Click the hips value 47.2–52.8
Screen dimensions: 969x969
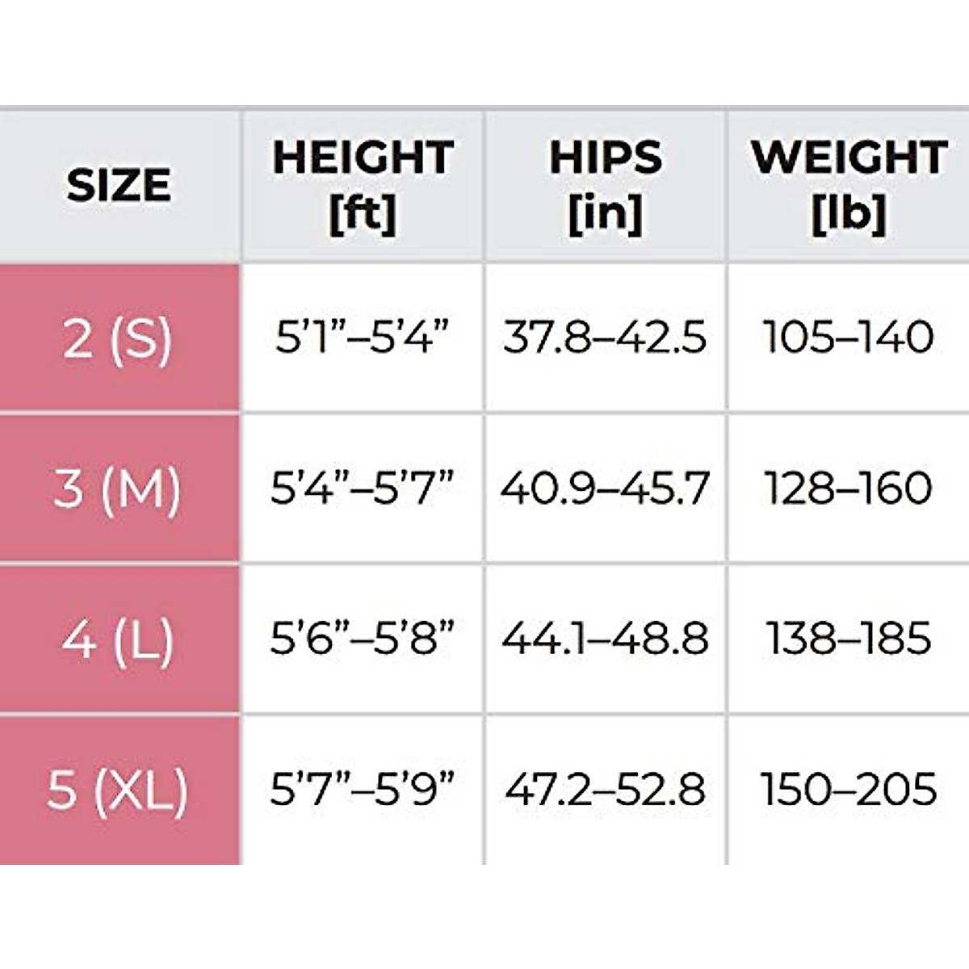605,789
